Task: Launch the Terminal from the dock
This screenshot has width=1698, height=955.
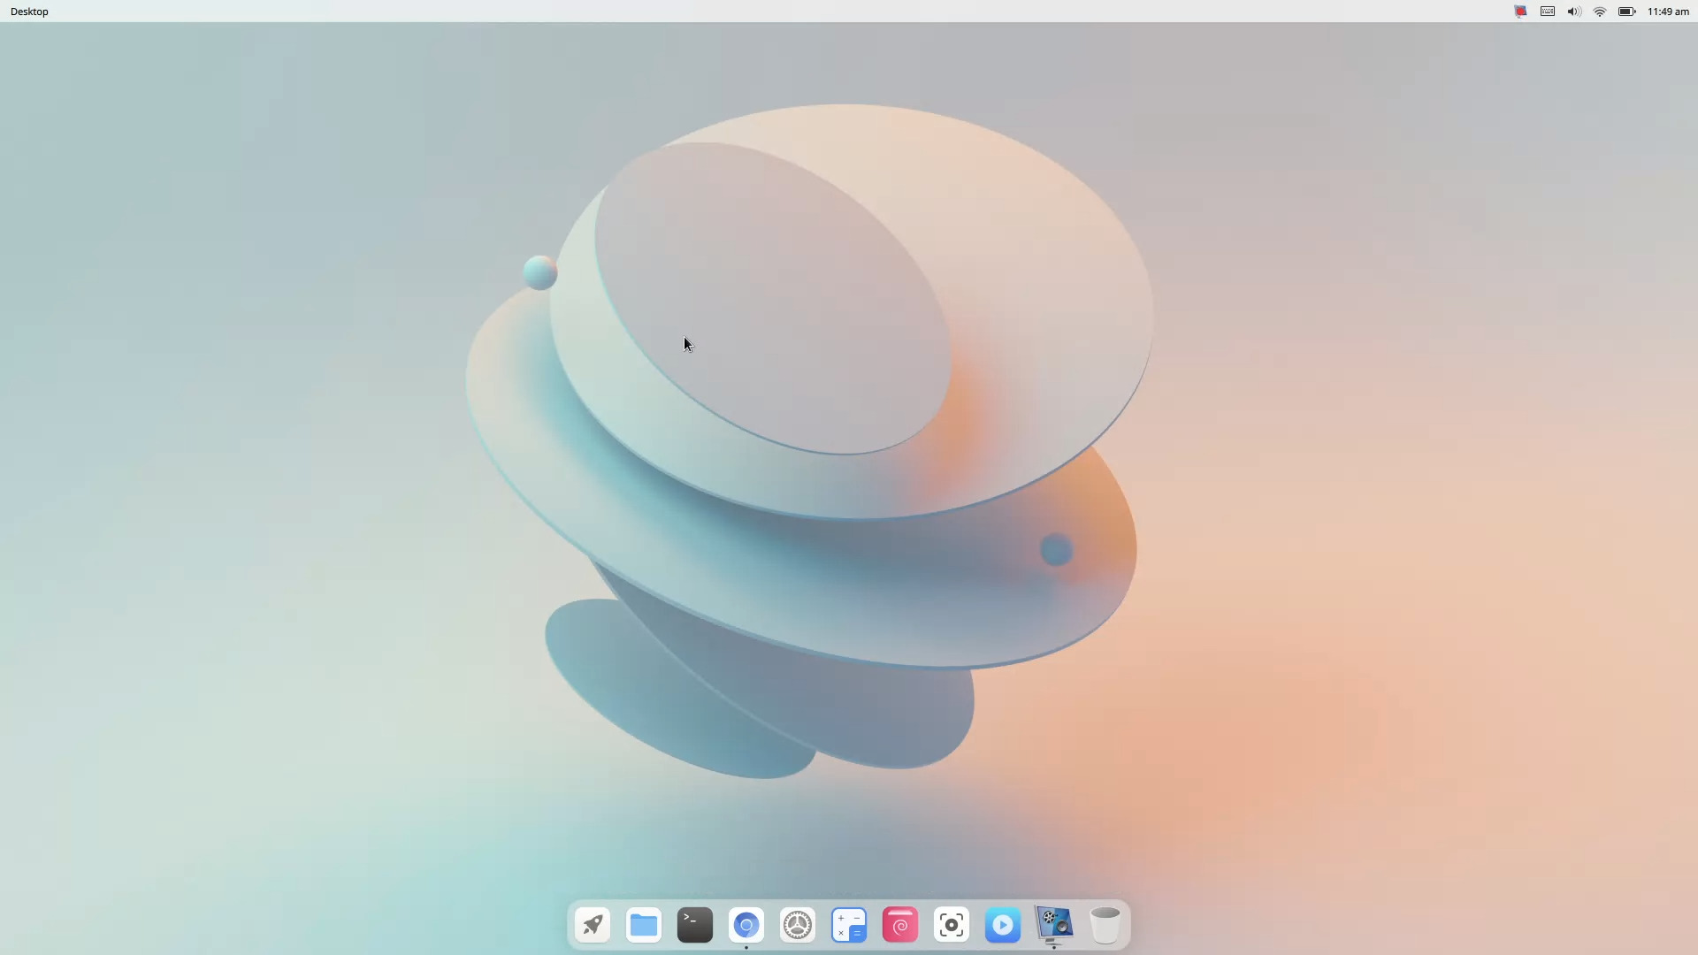Action: pyautogui.click(x=695, y=925)
